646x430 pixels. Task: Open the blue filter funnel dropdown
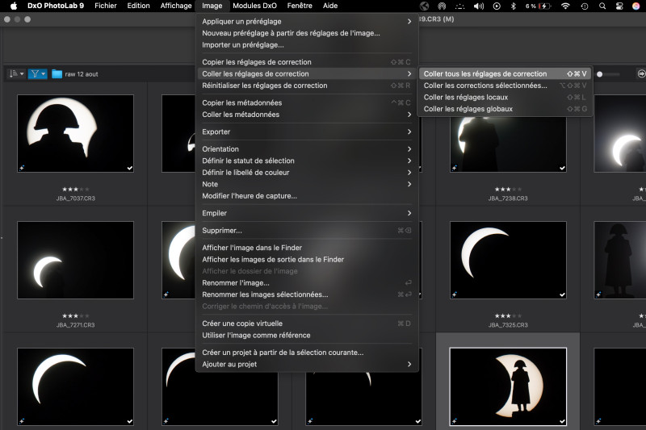[x=37, y=73]
